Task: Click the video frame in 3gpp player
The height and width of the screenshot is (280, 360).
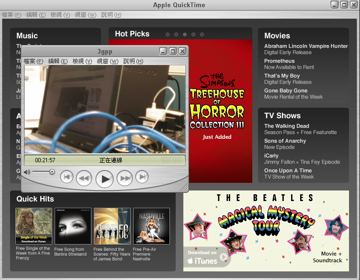Action: pyautogui.click(x=105, y=109)
